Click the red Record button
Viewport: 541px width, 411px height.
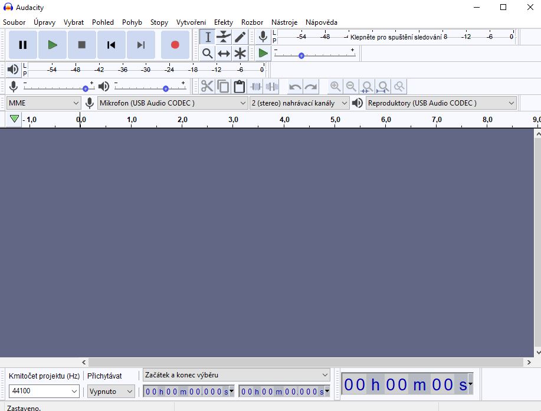coord(175,45)
